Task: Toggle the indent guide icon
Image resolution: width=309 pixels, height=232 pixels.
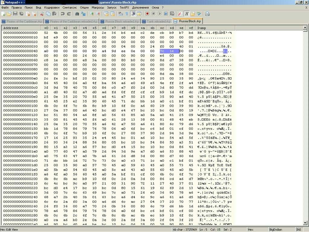Action: [133, 14]
